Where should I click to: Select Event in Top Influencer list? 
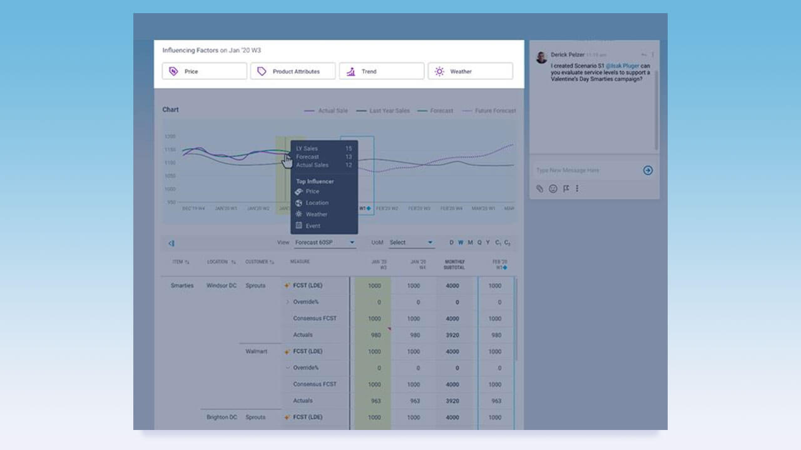pos(313,226)
